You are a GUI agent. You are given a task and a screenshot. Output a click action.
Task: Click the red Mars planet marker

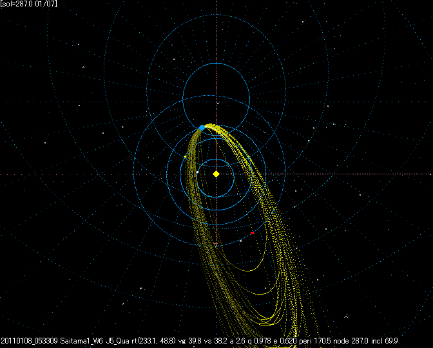pos(252,234)
